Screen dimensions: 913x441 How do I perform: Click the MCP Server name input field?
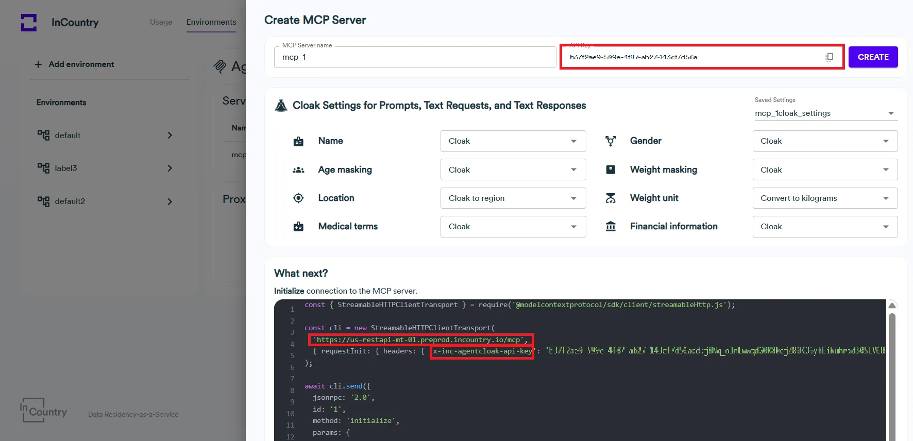pyautogui.click(x=415, y=57)
